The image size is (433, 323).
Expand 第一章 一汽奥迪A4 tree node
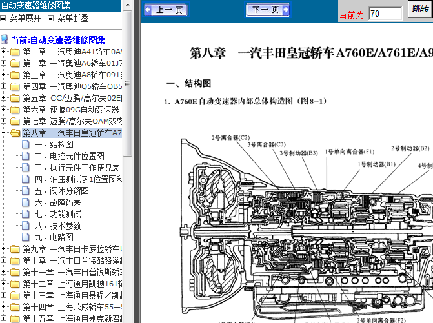pos(3,52)
